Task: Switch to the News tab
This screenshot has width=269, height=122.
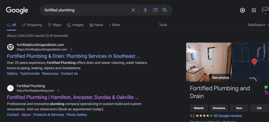Action: 96,25
